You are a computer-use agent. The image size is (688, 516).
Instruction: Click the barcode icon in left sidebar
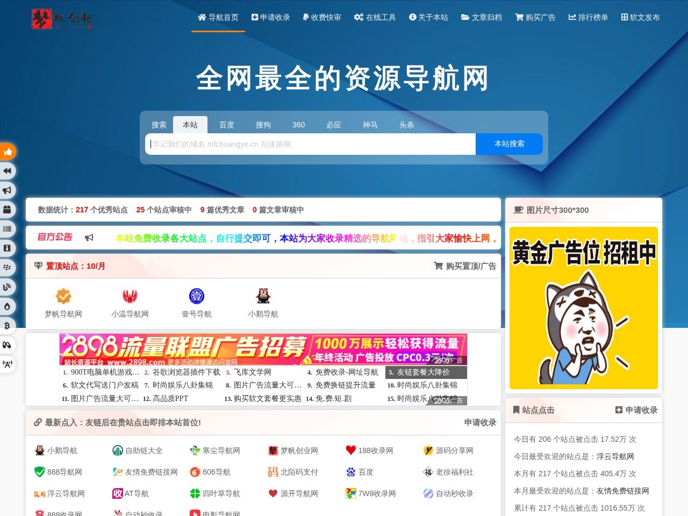click(8, 229)
